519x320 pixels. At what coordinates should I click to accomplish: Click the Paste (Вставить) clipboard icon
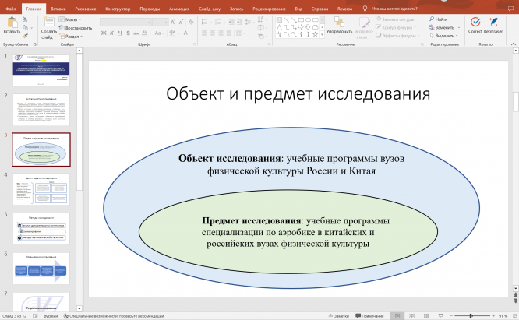pyautogui.click(x=11, y=23)
